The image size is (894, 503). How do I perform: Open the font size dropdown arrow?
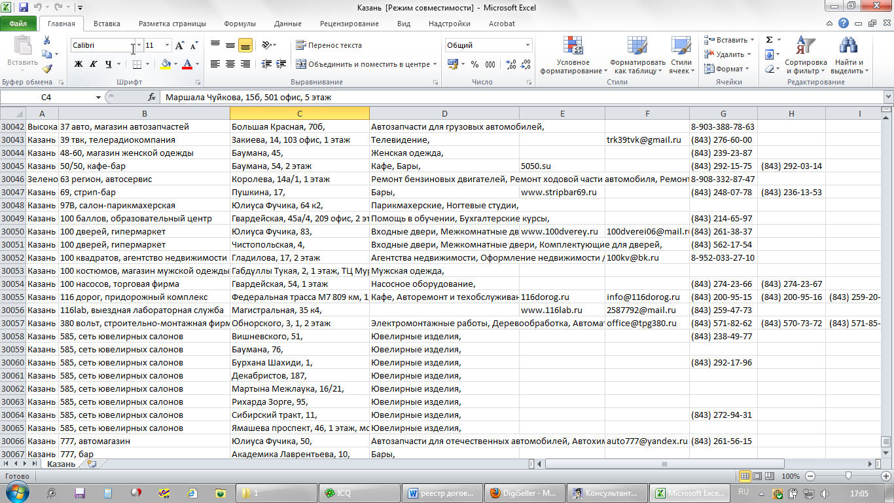point(167,45)
